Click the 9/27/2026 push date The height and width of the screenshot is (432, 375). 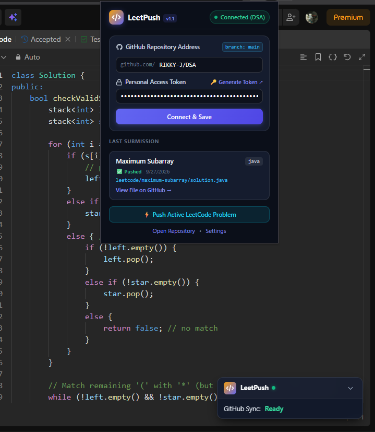[x=158, y=172]
